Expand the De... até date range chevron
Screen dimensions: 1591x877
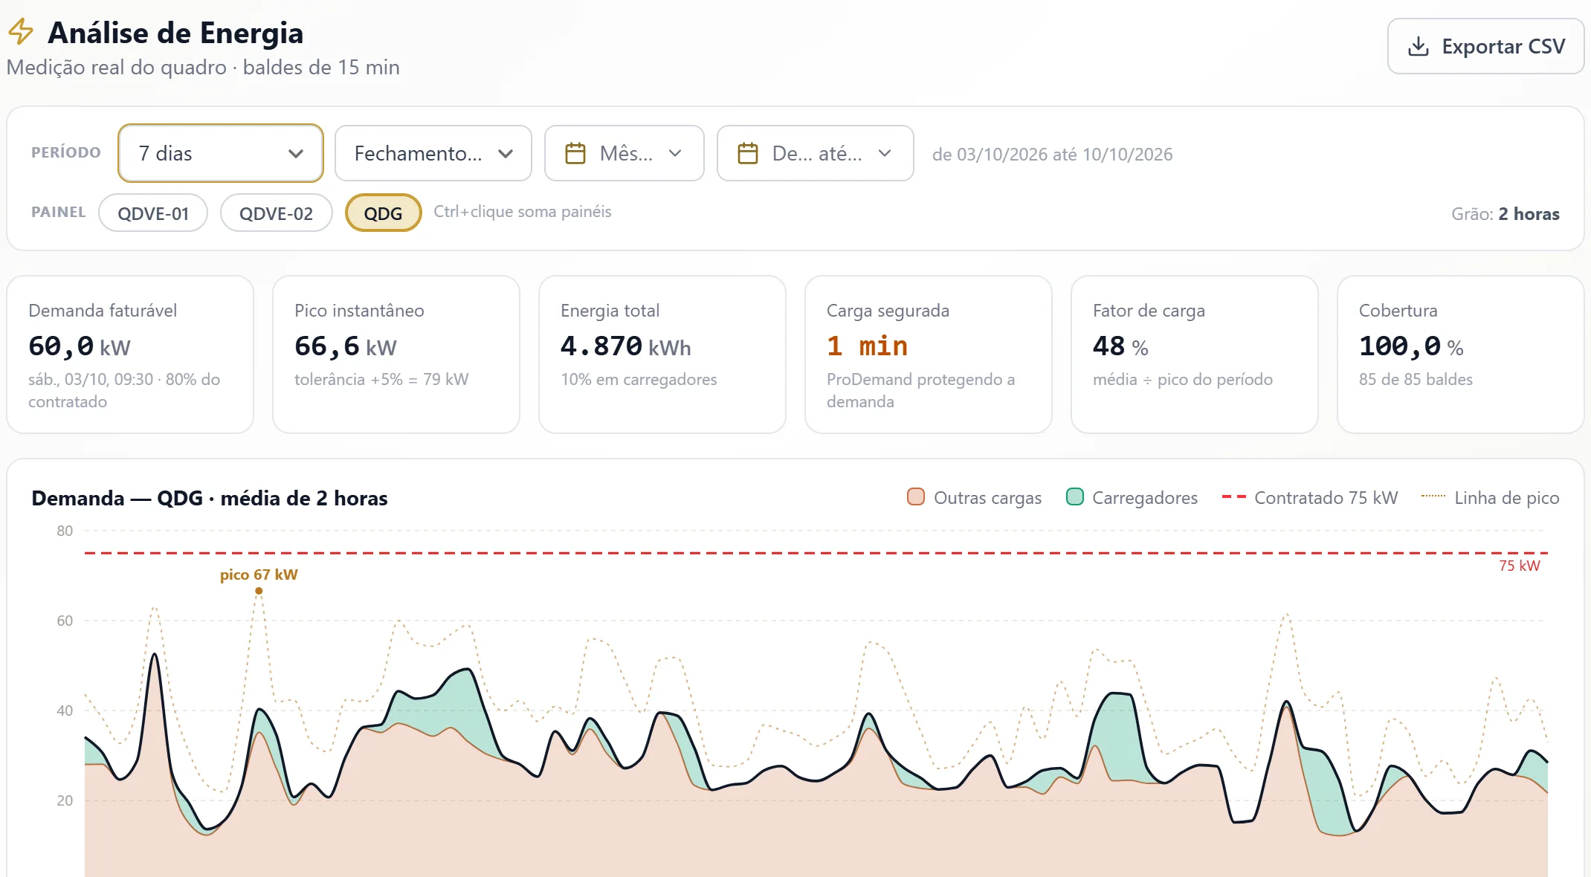coord(885,153)
